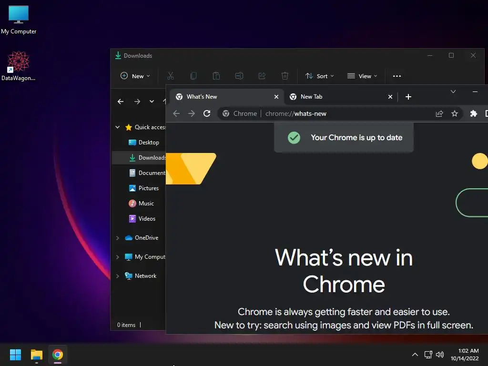Click Chrome back arrow
The width and height of the screenshot is (488, 366).
click(x=176, y=113)
